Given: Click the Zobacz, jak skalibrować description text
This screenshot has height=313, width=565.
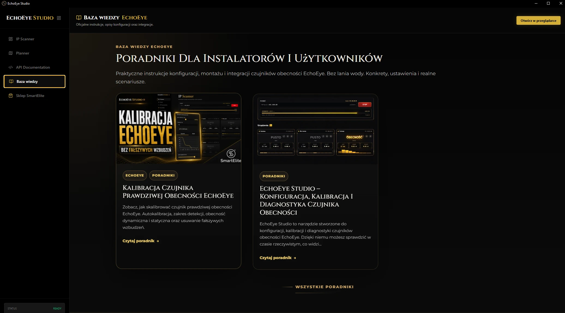Looking at the screenshot, I should pos(177,217).
